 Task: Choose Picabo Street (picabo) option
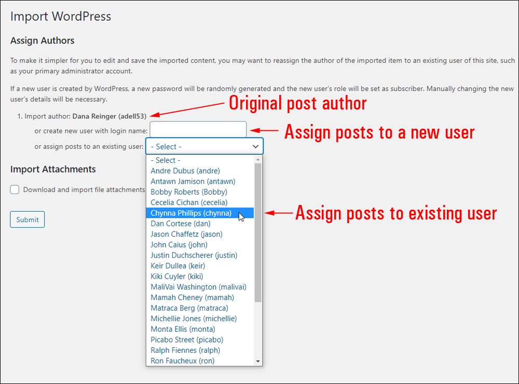(200, 340)
